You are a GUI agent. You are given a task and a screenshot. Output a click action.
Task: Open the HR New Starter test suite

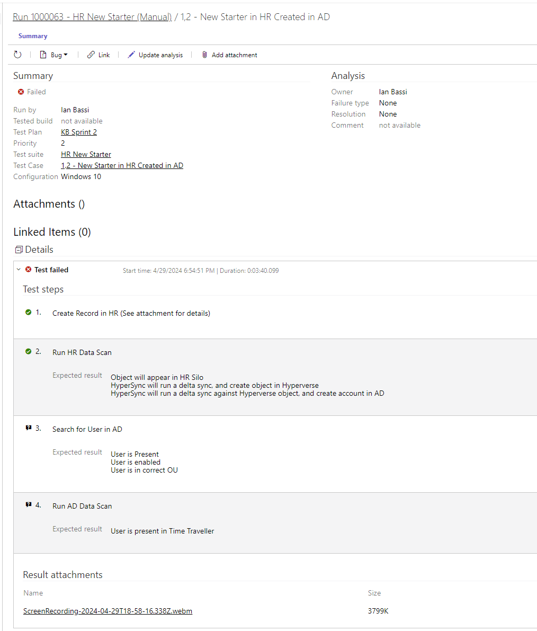click(x=86, y=154)
